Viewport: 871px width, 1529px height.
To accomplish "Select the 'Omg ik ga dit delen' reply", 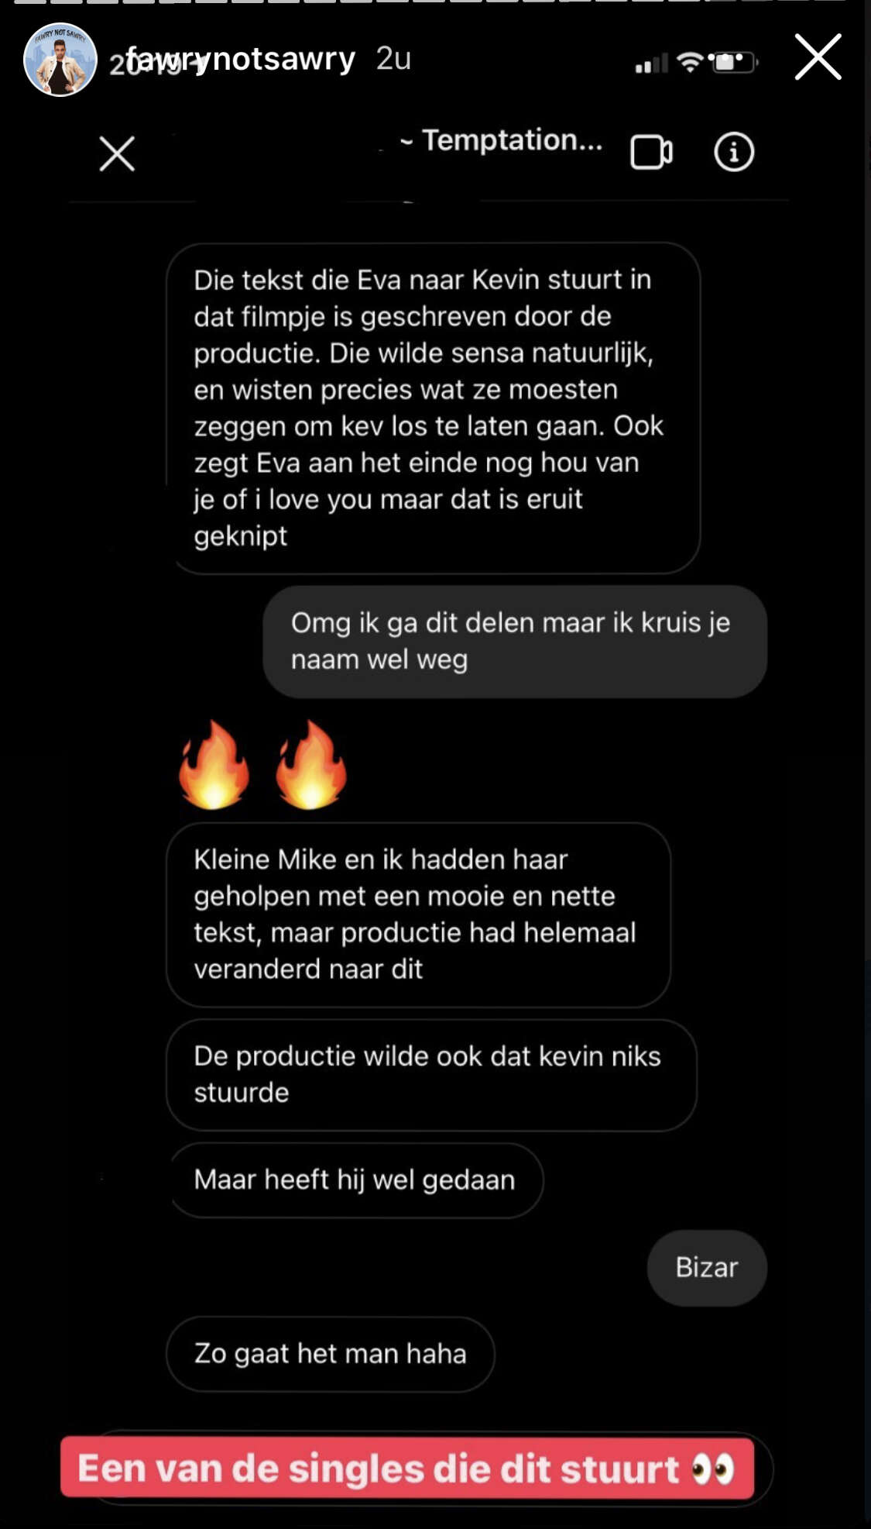I will pos(515,641).
